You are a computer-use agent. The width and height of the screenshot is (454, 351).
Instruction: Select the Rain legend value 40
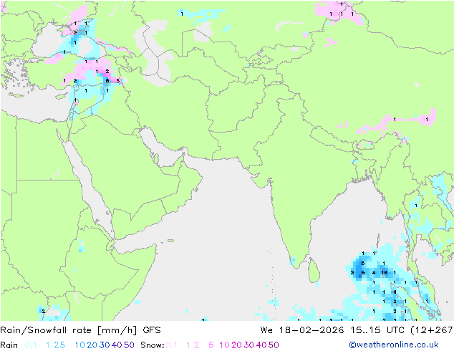coord(117,345)
